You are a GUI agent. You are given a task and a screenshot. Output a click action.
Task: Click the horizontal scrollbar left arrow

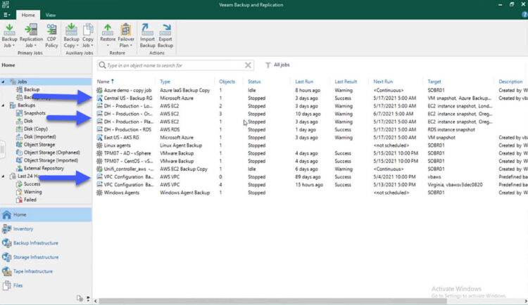pos(96,301)
